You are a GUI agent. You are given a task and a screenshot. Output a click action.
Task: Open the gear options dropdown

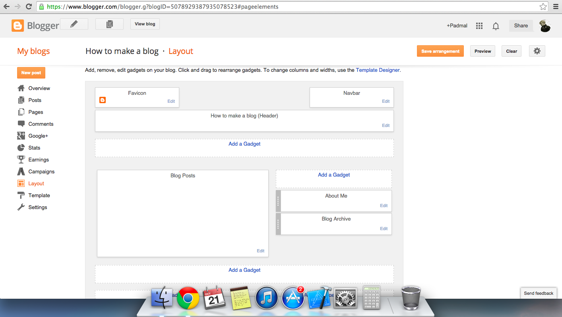(537, 51)
